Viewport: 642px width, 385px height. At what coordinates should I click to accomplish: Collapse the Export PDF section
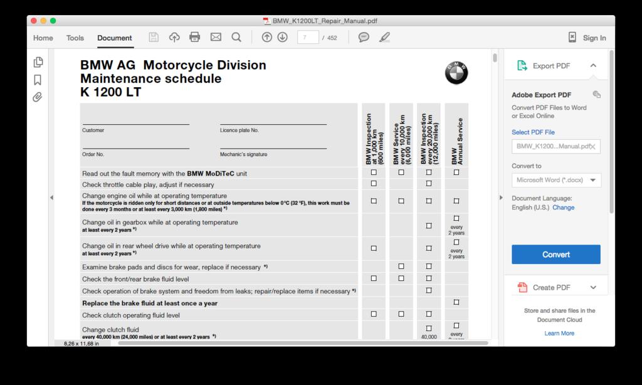593,66
